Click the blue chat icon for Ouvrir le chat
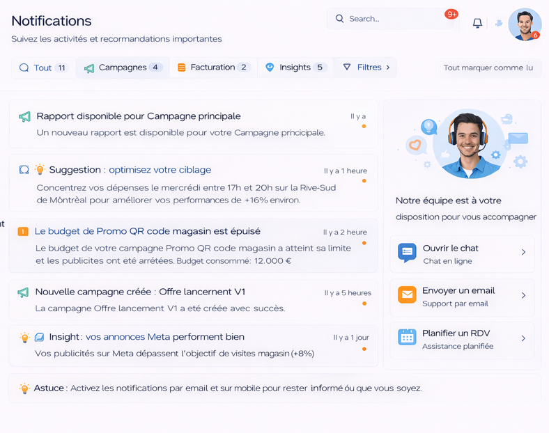The image size is (549, 433). 407,253
